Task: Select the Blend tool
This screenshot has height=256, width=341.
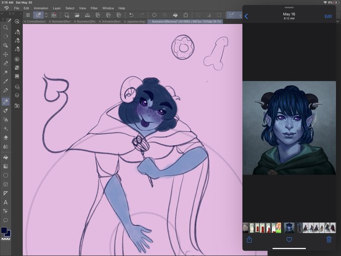Action: coord(6,147)
